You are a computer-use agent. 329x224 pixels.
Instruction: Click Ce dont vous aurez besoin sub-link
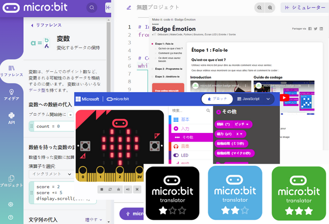(169, 59)
